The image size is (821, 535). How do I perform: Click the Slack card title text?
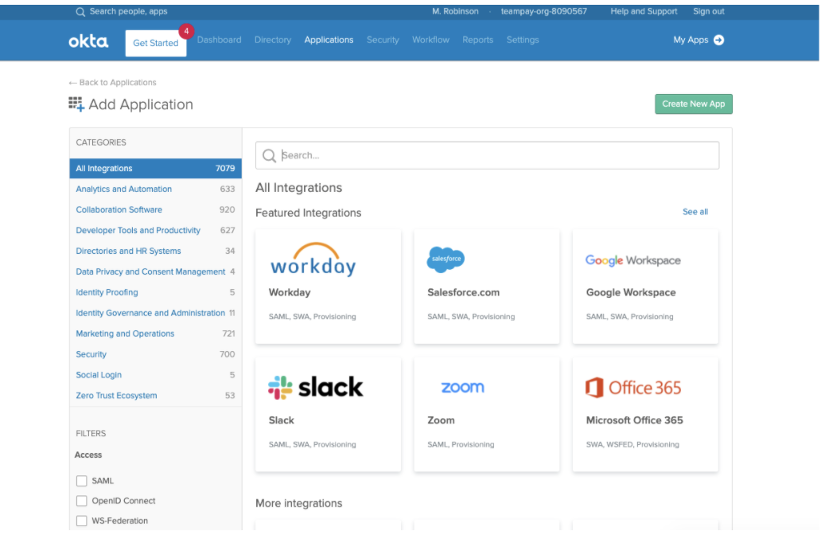[281, 420]
